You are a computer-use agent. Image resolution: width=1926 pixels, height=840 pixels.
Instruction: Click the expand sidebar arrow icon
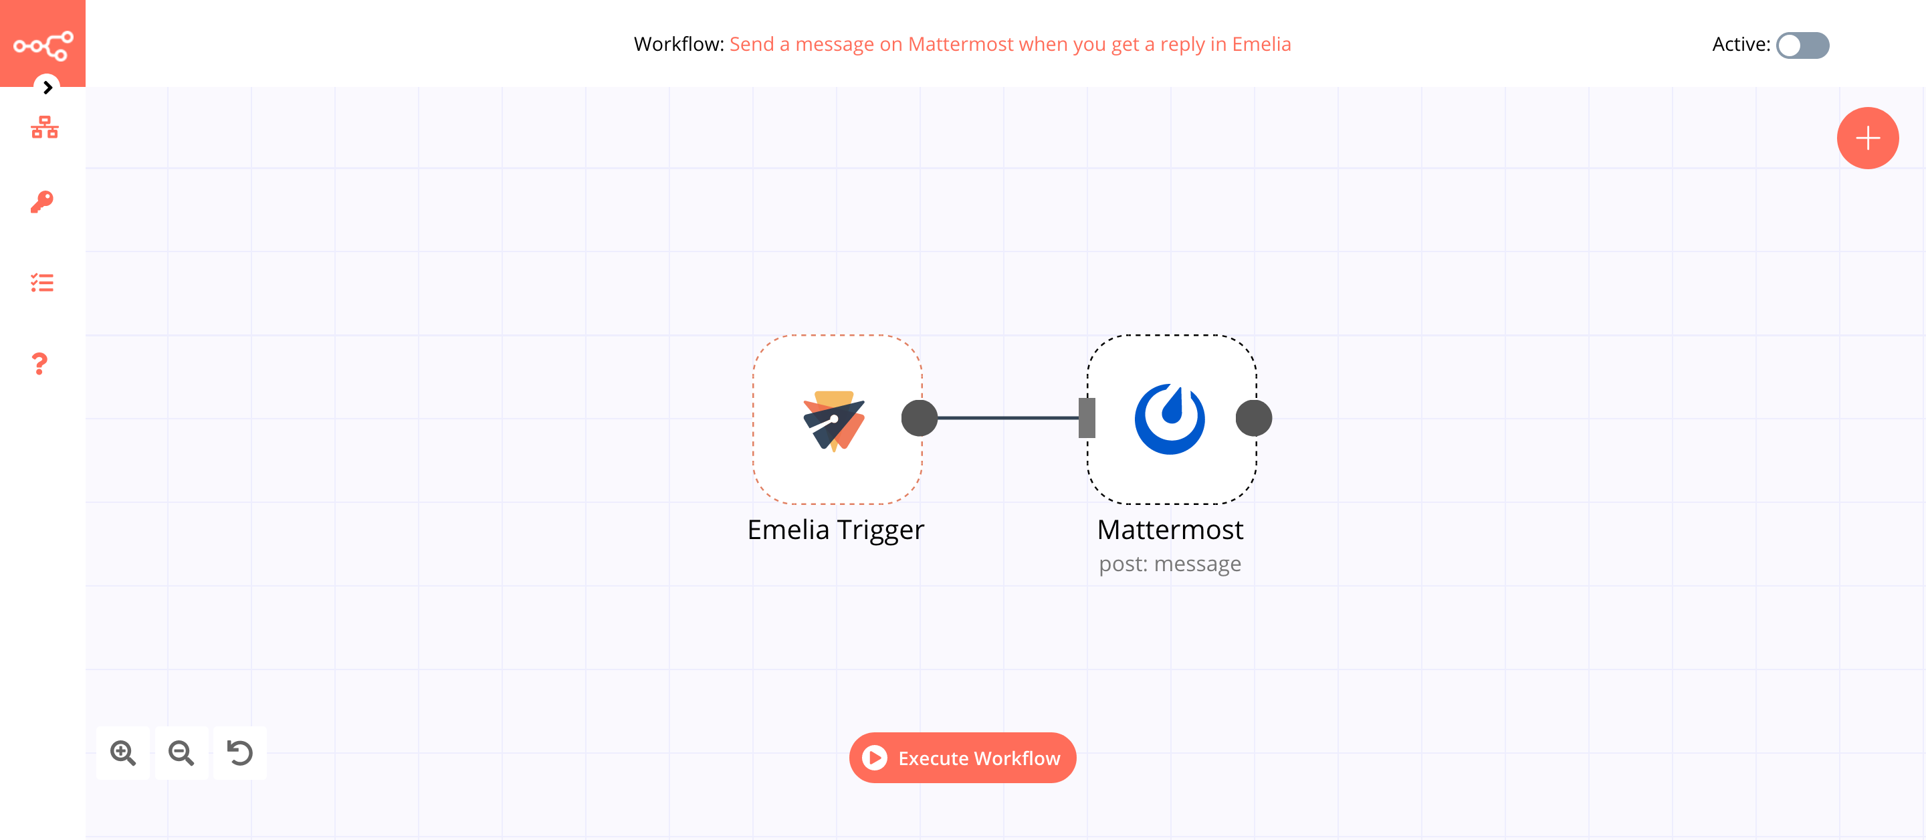click(x=45, y=87)
